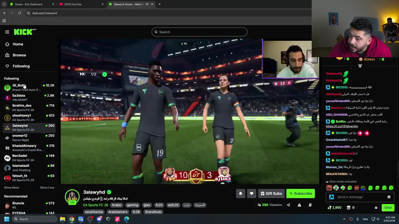Open chat settings gear

[x=376, y=208]
